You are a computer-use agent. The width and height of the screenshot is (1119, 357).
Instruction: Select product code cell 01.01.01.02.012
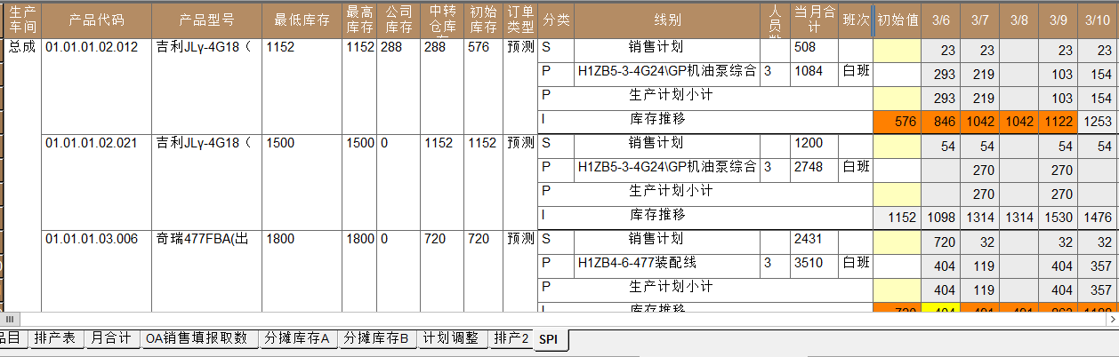(93, 47)
